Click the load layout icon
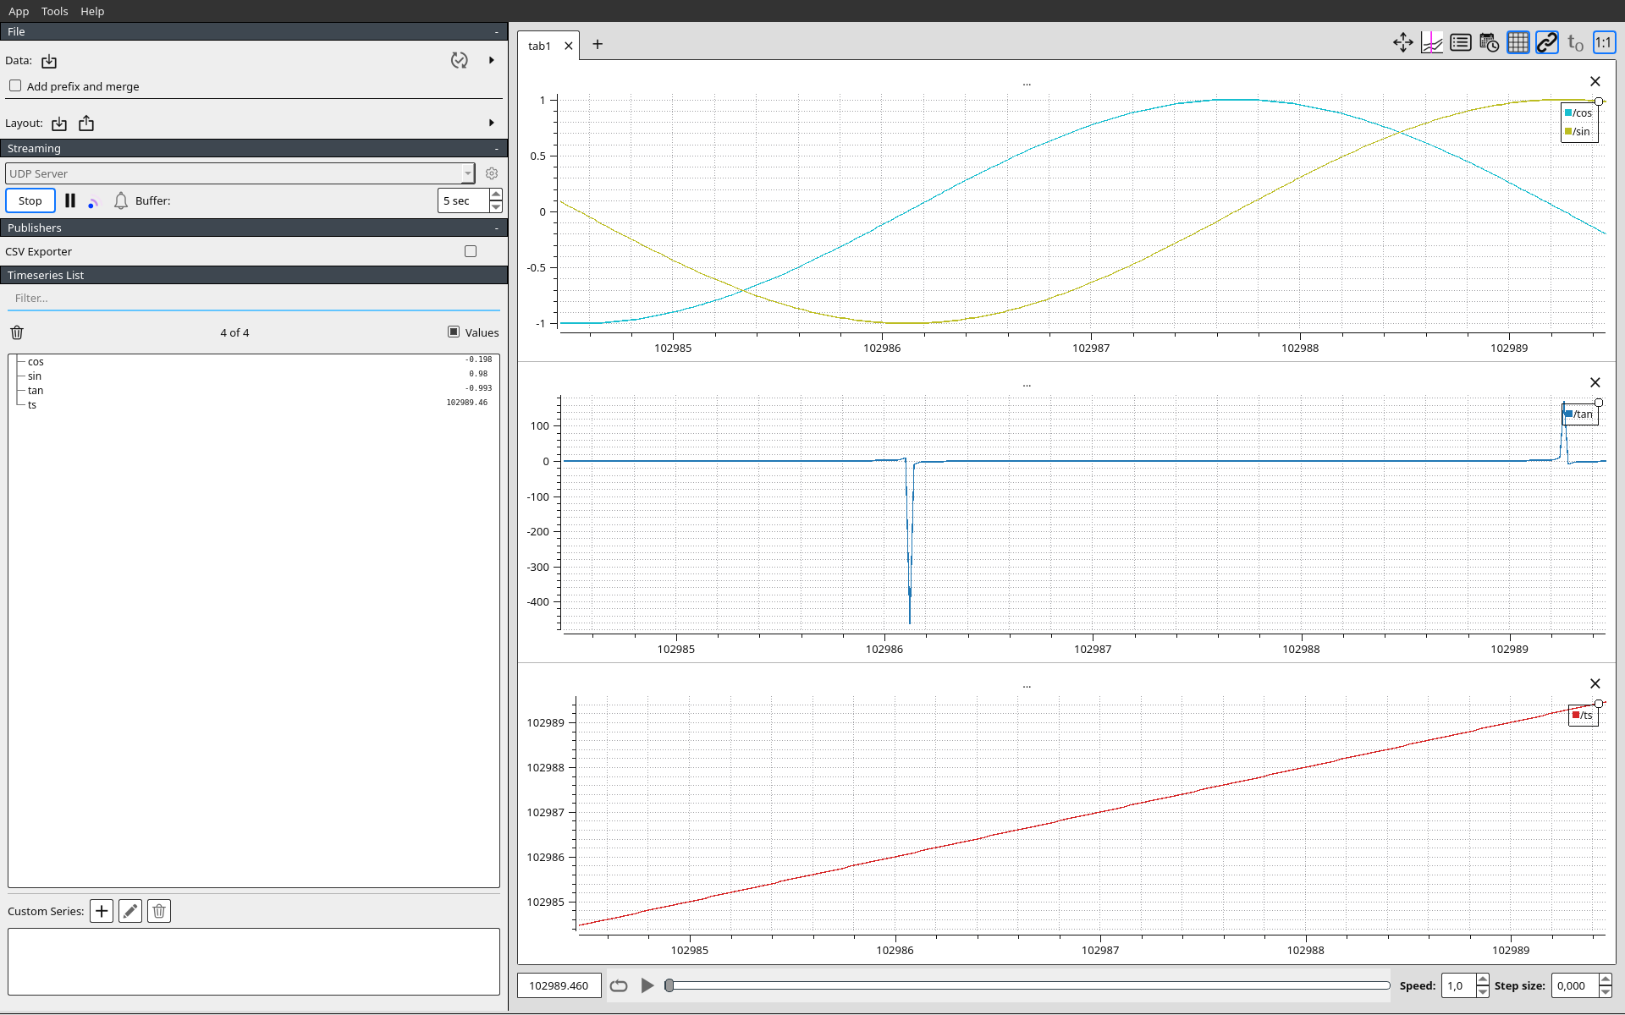 coord(59,123)
